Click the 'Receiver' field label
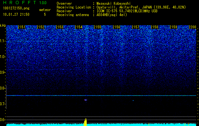 coord(64,11)
